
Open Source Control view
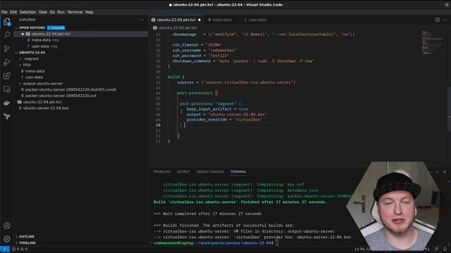[6, 48]
